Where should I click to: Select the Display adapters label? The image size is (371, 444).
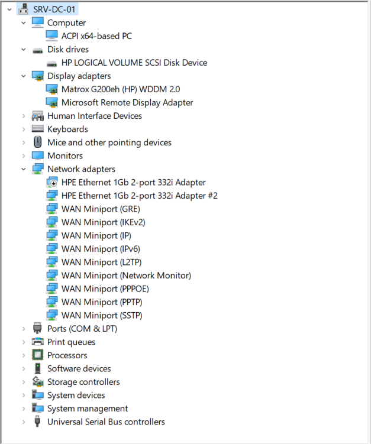coord(79,76)
